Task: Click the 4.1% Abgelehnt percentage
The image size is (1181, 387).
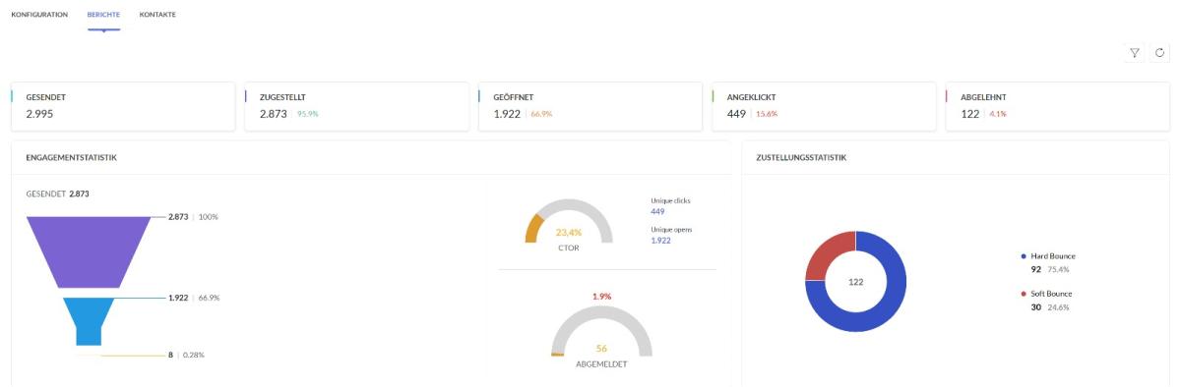Action: coord(998,114)
